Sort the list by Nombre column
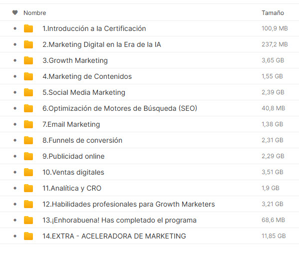 pos(35,13)
